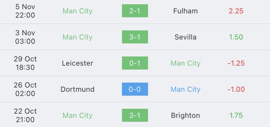
Task: Click Man City in the Brighton row
Action: (x=78, y=116)
